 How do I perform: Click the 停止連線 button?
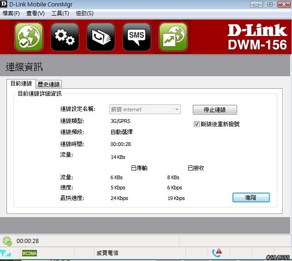click(215, 109)
